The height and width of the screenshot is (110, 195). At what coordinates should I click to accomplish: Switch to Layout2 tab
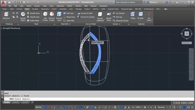pos(25,102)
